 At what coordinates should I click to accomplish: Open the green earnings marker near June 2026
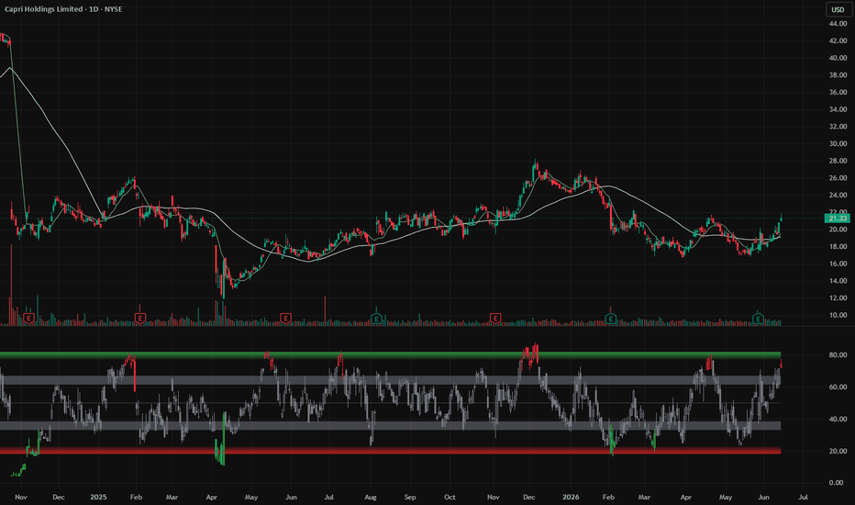pyautogui.click(x=758, y=318)
